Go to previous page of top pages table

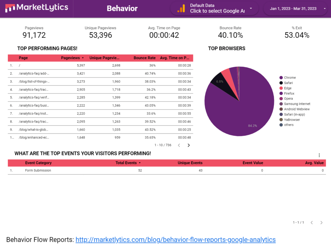pos(179,145)
